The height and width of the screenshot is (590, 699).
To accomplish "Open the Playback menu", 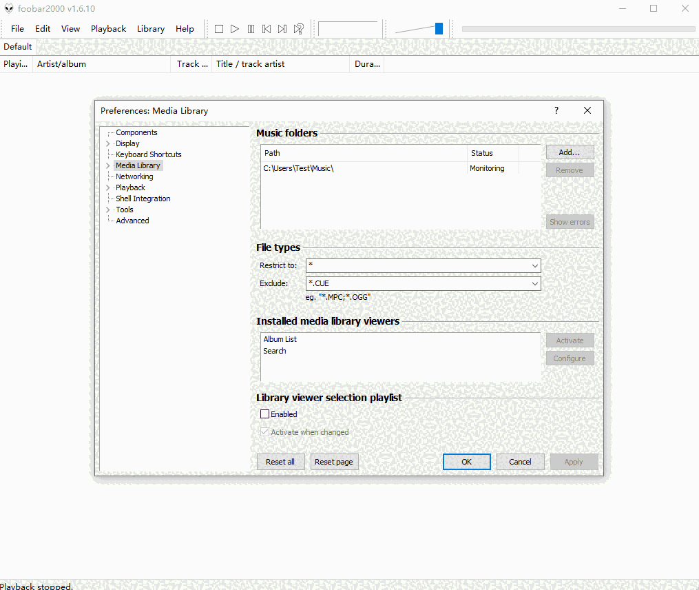I will point(108,28).
